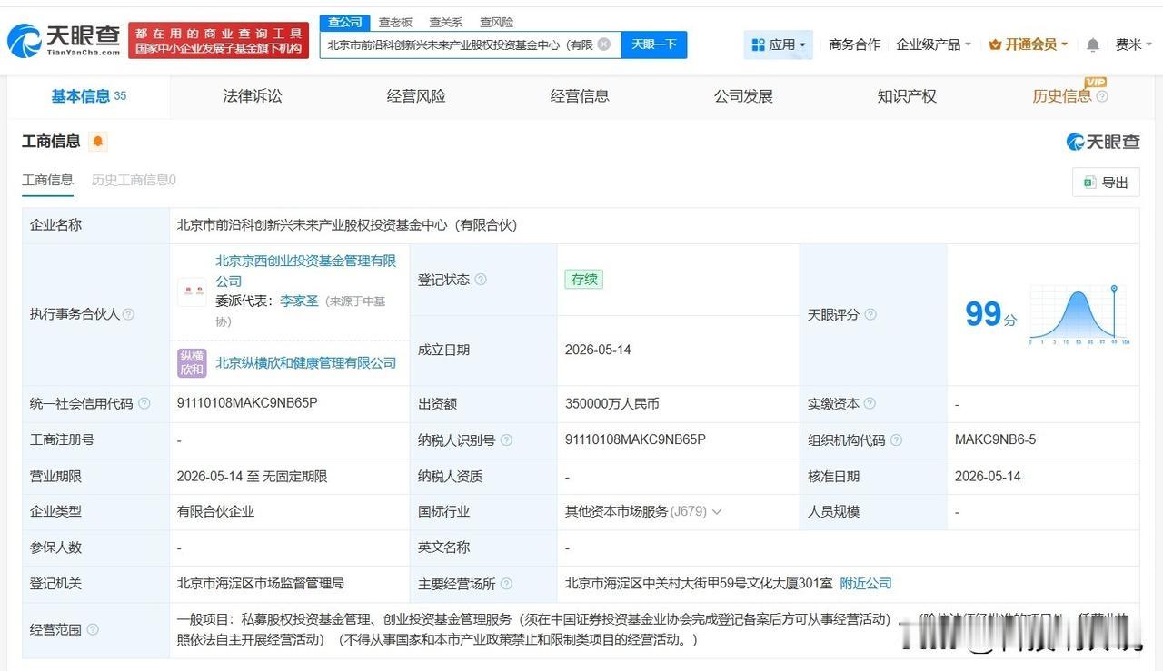The height and width of the screenshot is (671, 1163).
Task: Click the red banner 都在用的商业查询工具
Action: 218,40
